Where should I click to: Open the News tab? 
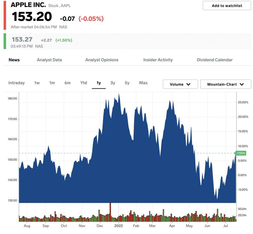[x=14, y=60]
